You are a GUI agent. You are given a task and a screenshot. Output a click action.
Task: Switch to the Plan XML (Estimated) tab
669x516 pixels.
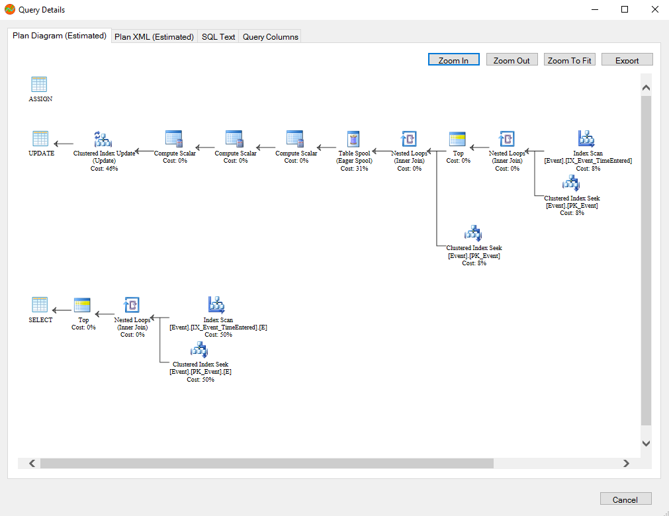point(154,36)
